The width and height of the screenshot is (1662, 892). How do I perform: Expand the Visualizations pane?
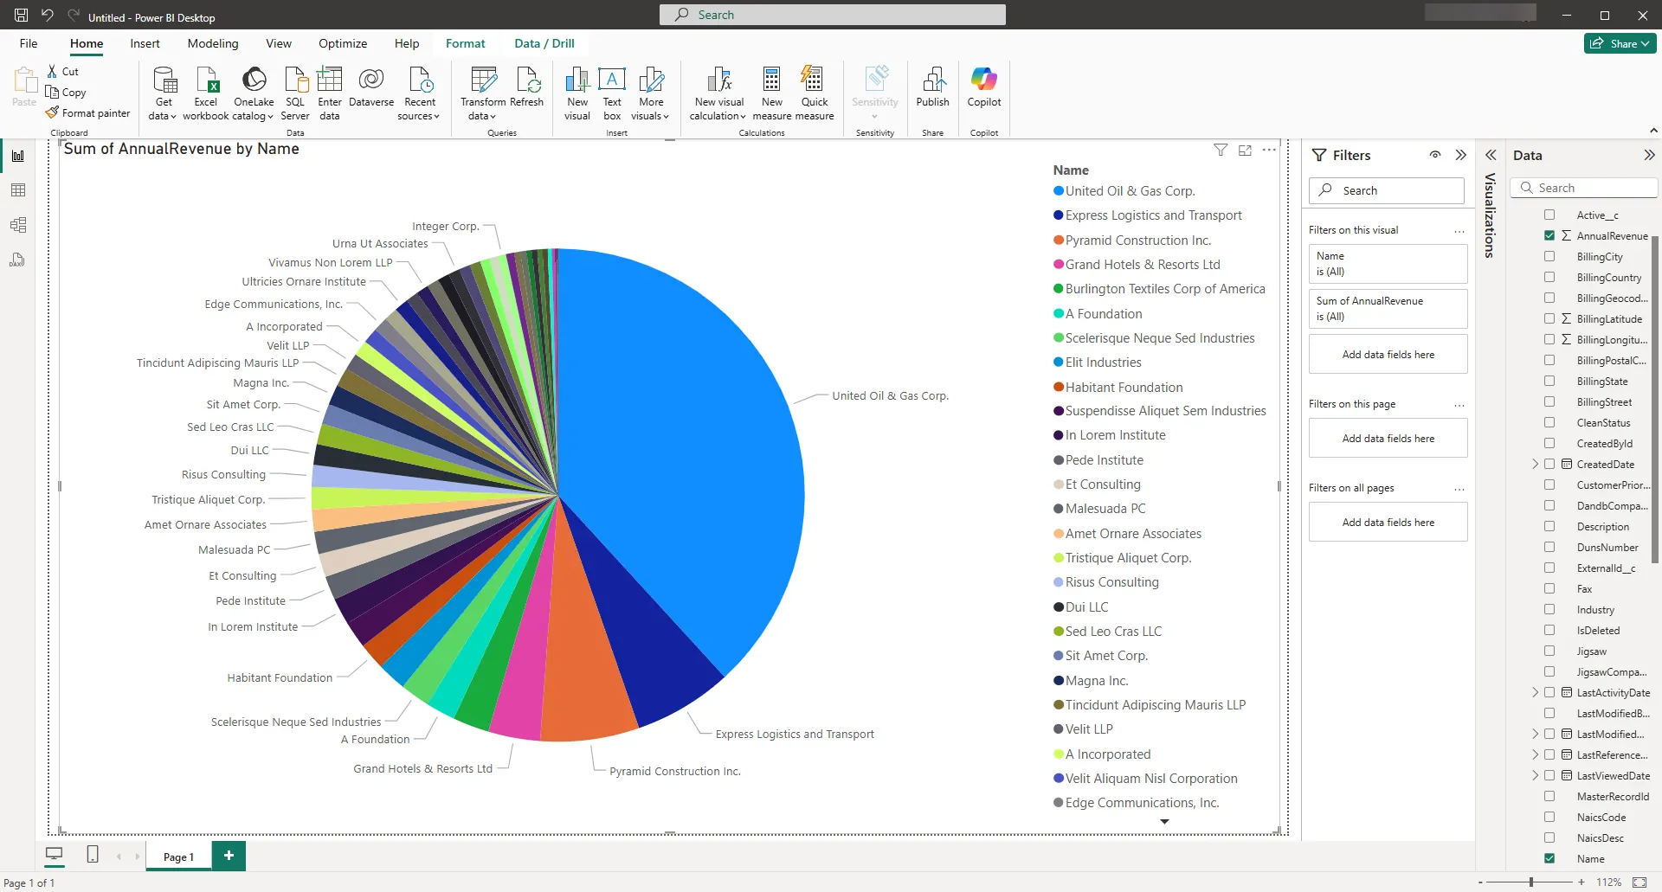1491,156
